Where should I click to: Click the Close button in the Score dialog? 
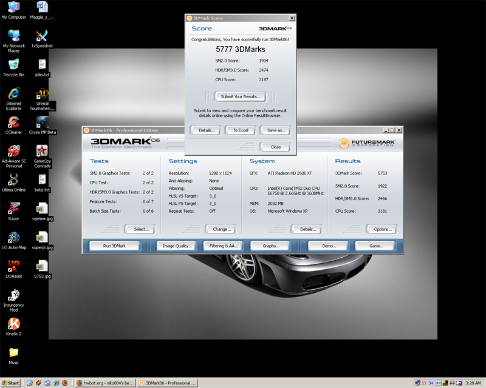[276, 147]
